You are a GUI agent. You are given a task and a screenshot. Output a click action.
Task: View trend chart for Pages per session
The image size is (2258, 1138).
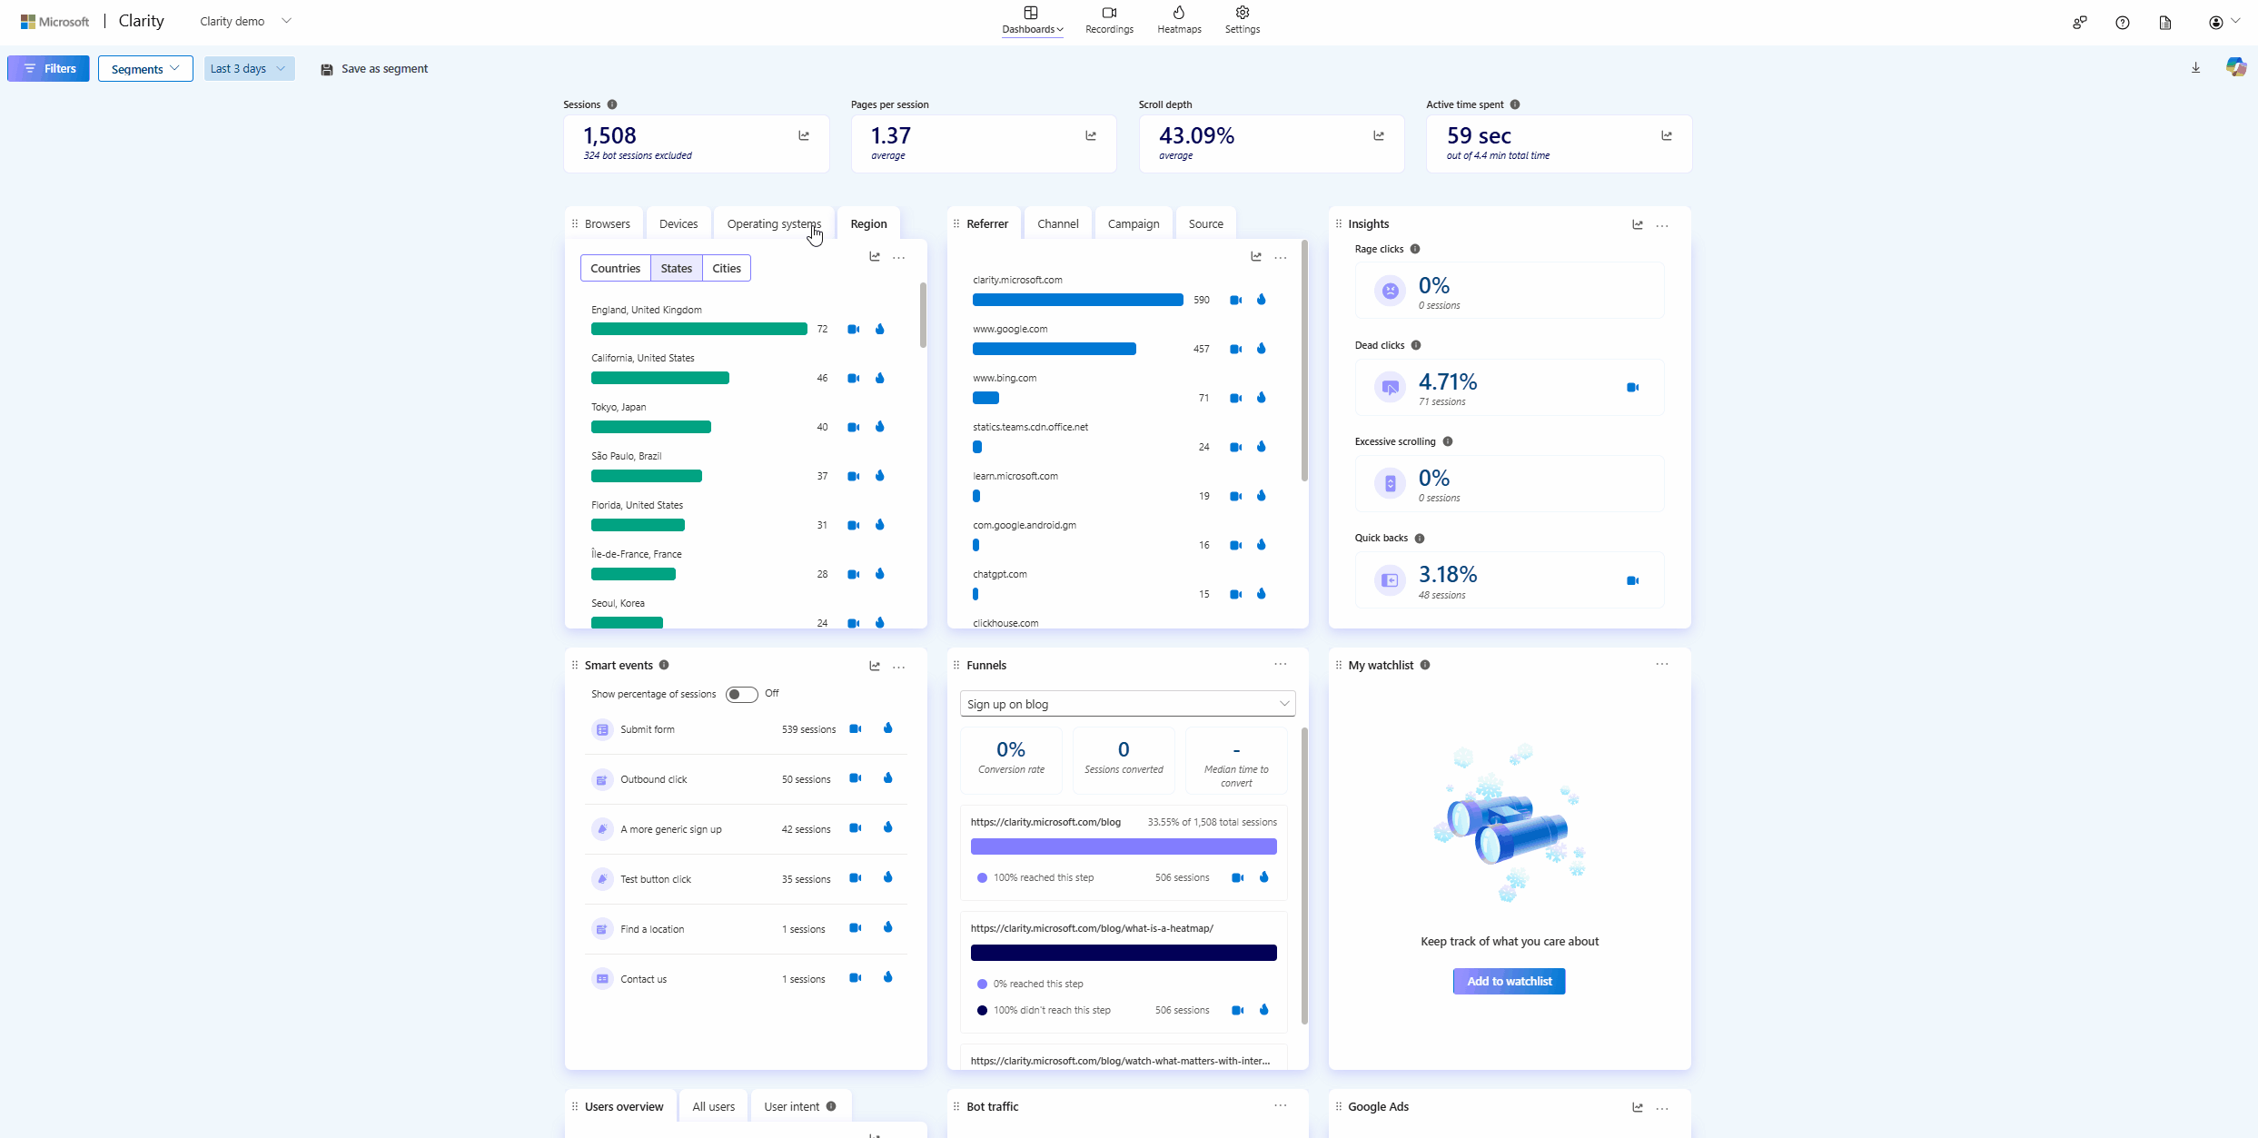click(x=1091, y=135)
